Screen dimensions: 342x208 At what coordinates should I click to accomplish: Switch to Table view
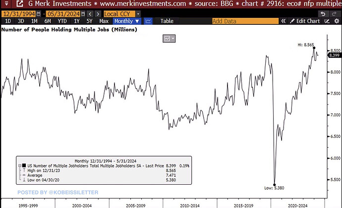click(x=167, y=21)
